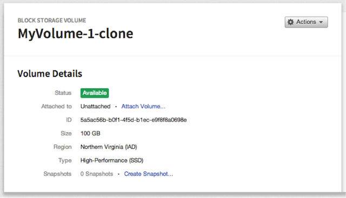This screenshot has height=198, width=346.
Task: Click the Type field label
Action: coord(65,161)
